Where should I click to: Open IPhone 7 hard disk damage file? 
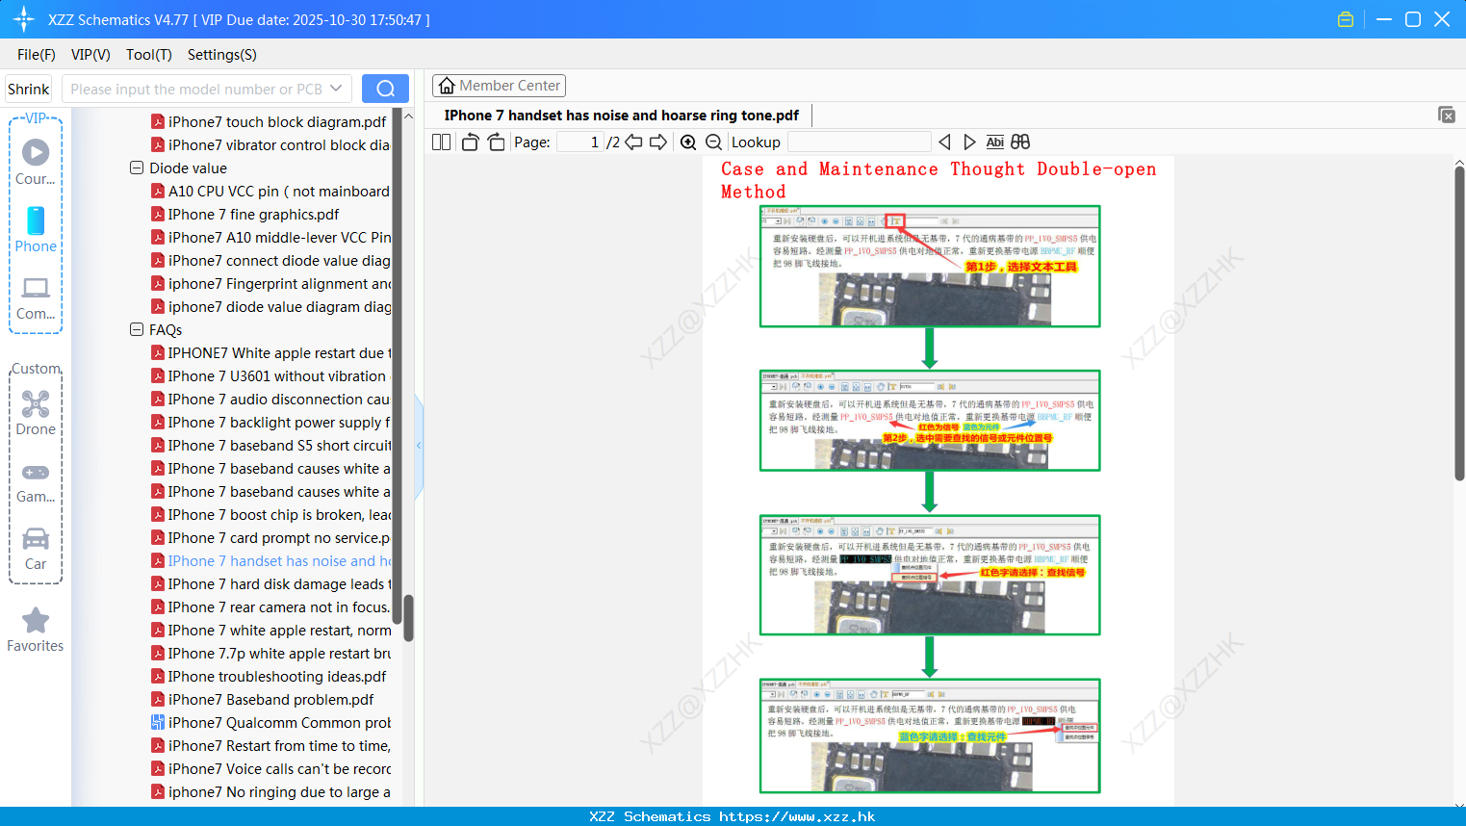click(270, 583)
